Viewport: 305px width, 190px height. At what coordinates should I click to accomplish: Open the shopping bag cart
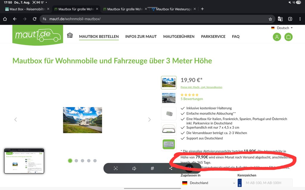click(288, 37)
